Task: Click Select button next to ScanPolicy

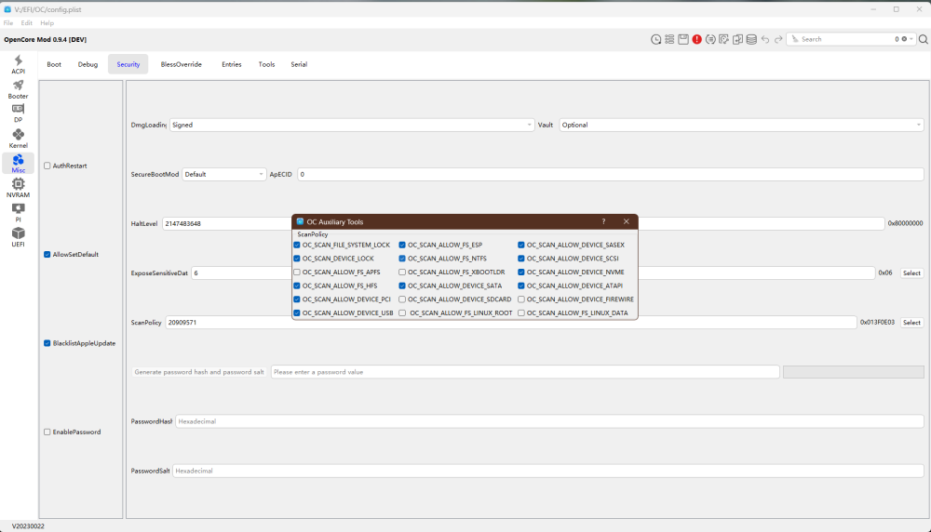Action: tap(912, 323)
